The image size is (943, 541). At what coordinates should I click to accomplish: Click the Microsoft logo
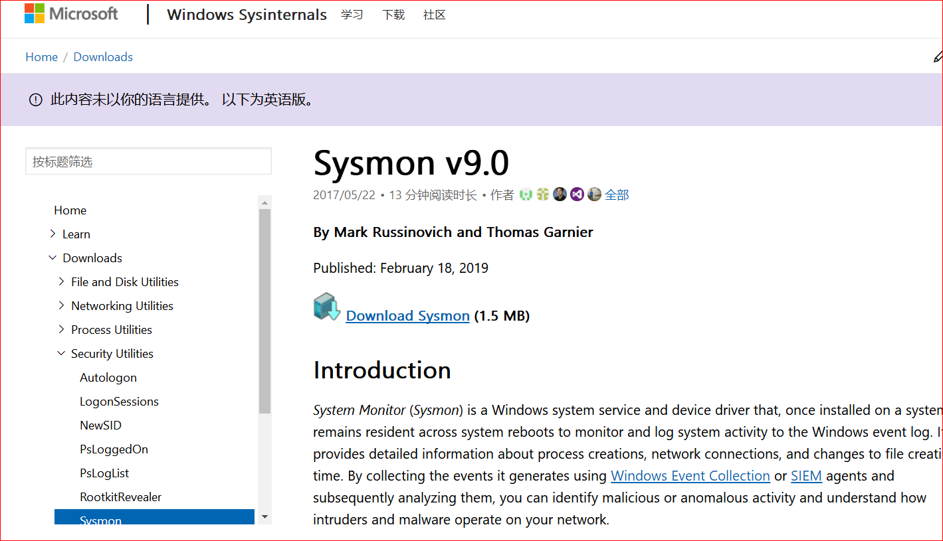(71, 14)
